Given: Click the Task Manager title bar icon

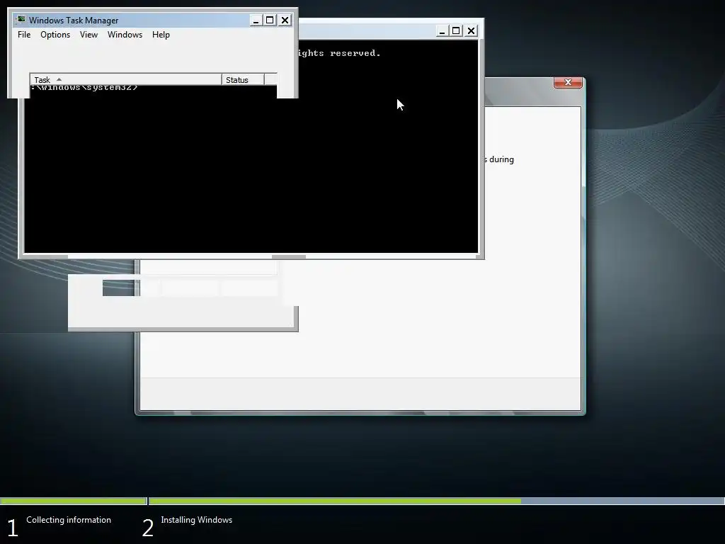Looking at the screenshot, I should click(21, 20).
